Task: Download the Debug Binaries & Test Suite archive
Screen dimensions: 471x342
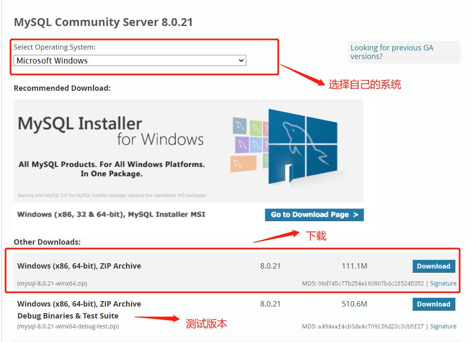Action: pos(434,304)
